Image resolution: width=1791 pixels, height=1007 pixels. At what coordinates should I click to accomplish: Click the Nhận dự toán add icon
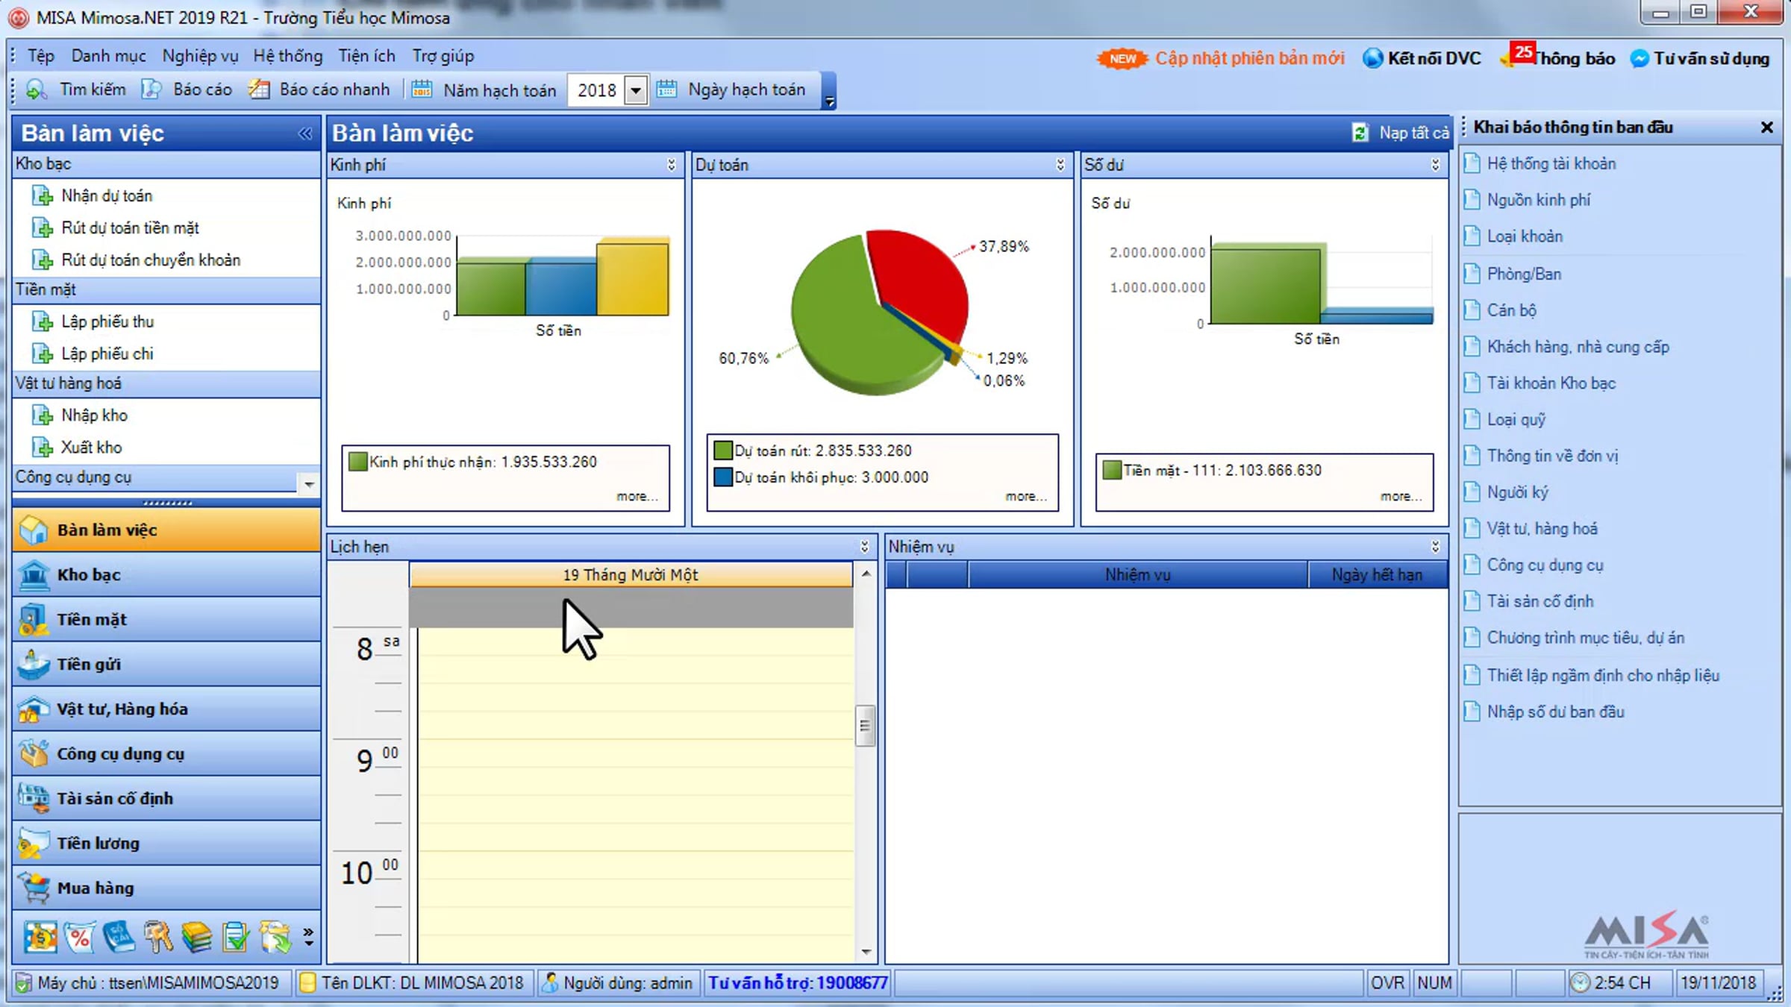coord(43,196)
